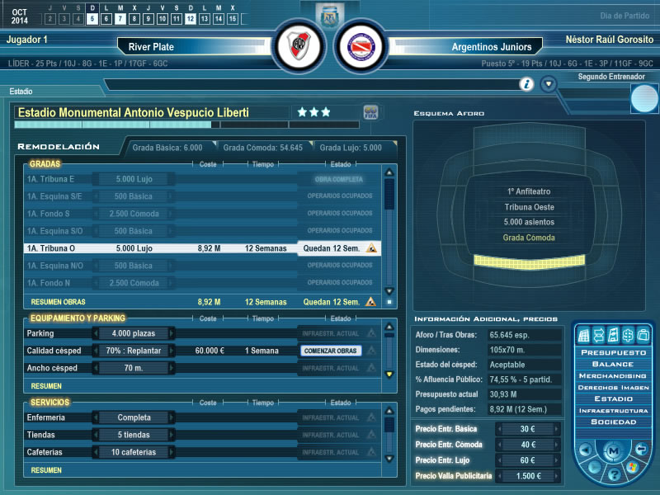Open the round dropdown arrow next to info
This screenshot has height=495, width=660.
549,84
